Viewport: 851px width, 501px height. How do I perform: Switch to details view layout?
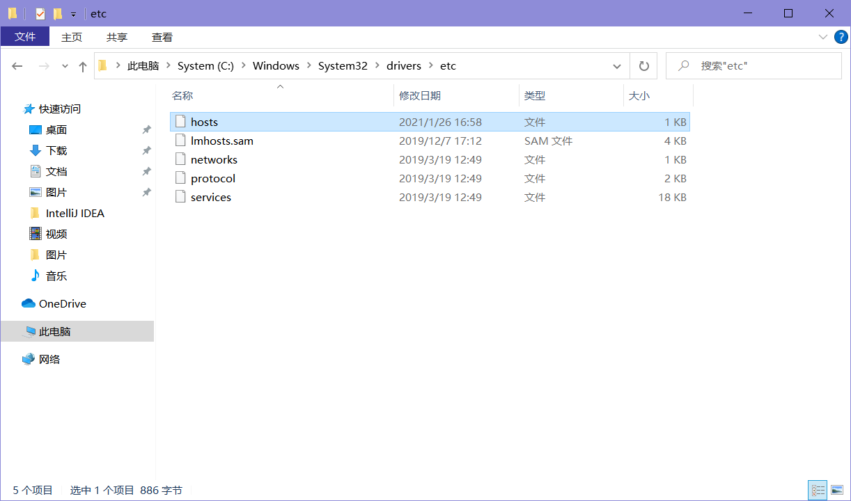point(818,490)
